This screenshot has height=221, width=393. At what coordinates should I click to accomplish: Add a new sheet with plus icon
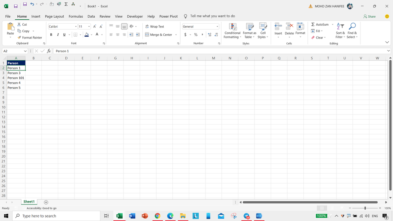[x=46, y=202]
